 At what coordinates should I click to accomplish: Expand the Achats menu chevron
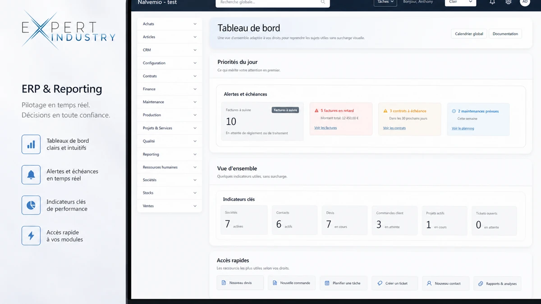(x=195, y=24)
